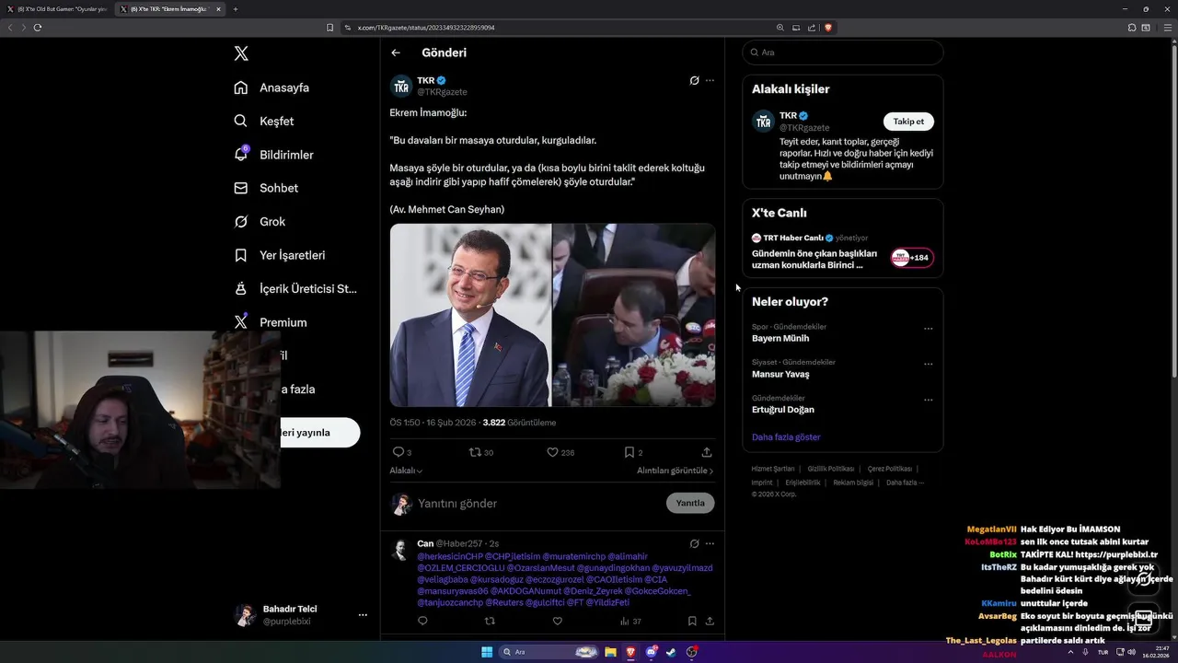Click the share icon on TKR's post
This screenshot has width=1178, height=663.
[707, 452]
